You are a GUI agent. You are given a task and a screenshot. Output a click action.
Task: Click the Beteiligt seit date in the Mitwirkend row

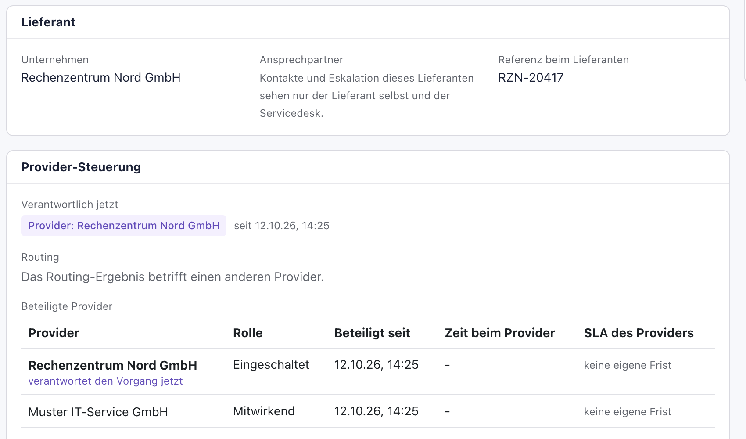click(x=377, y=411)
